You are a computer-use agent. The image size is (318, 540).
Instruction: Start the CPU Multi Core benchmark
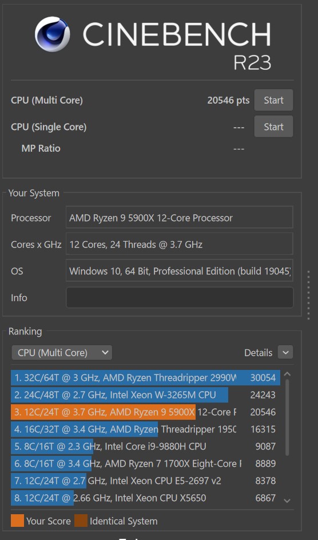click(x=273, y=100)
